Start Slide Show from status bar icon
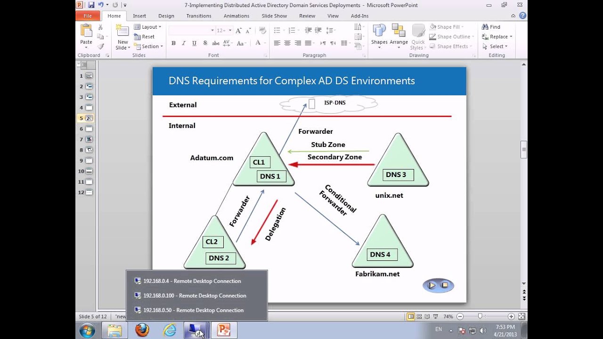 click(x=435, y=316)
